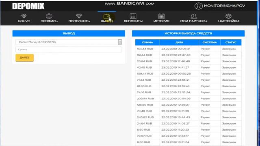The width and height of the screenshot is (260, 146).
Task: Click the user avatar icon near MONITORINGHAIPOV
Action: pyautogui.click(x=199, y=6)
